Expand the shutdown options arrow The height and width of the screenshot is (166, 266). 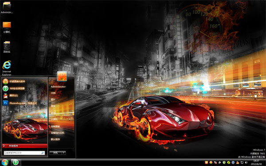(x=64, y=153)
